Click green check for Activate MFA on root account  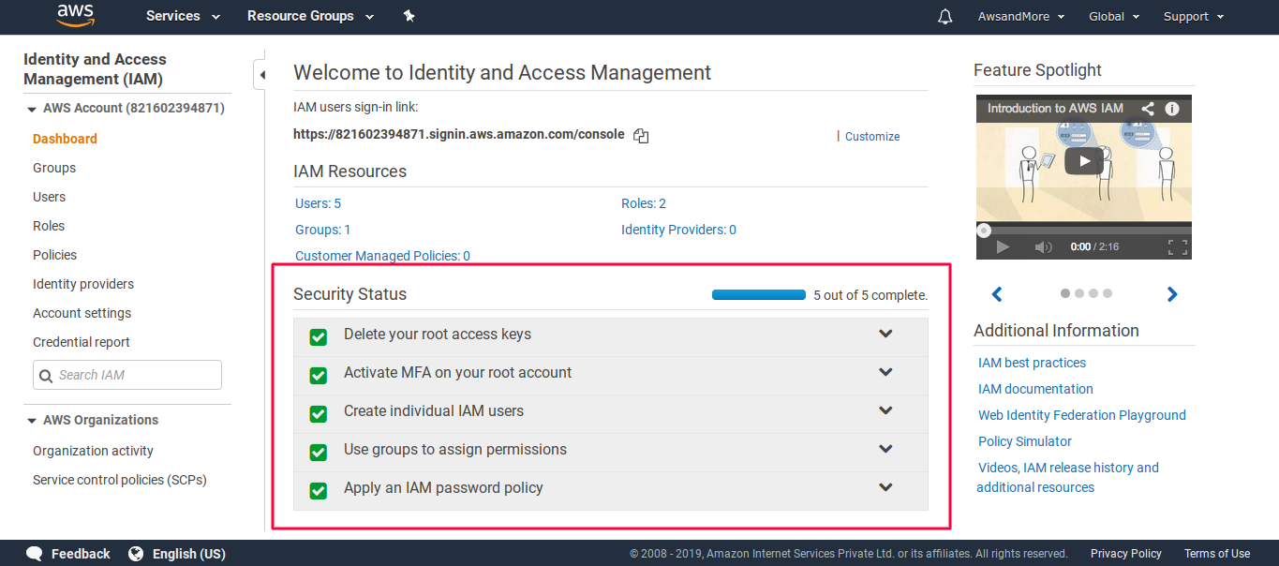click(319, 376)
